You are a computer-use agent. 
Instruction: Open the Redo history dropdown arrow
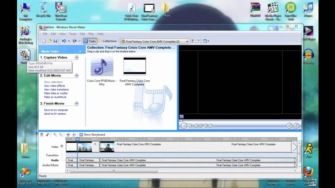[x=79, y=41]
